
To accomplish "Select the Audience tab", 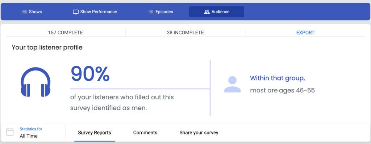I will coord(217,12).
